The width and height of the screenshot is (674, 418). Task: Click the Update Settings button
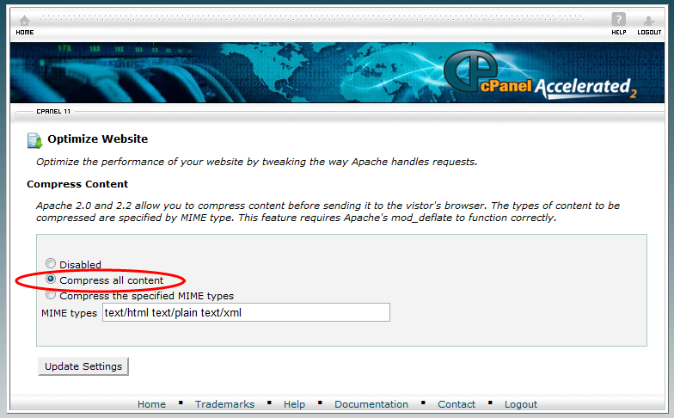(83, 366)
